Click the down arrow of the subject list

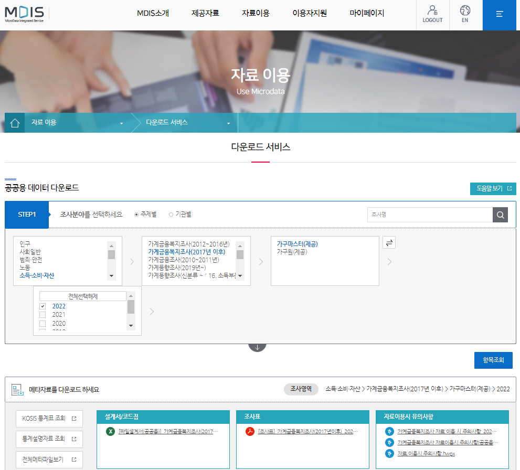point(111,276)
